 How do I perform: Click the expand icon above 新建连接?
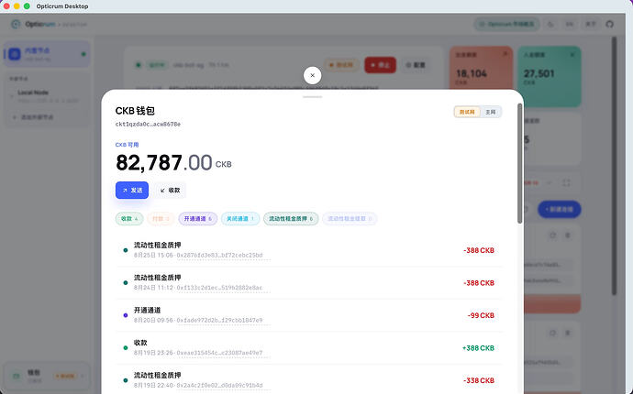point(566,183)
